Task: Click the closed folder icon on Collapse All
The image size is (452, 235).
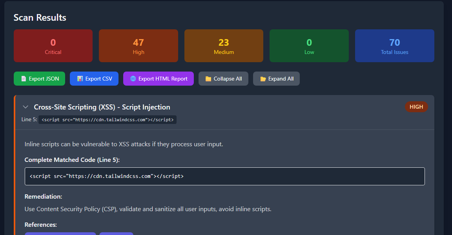Action: (208, 79)
